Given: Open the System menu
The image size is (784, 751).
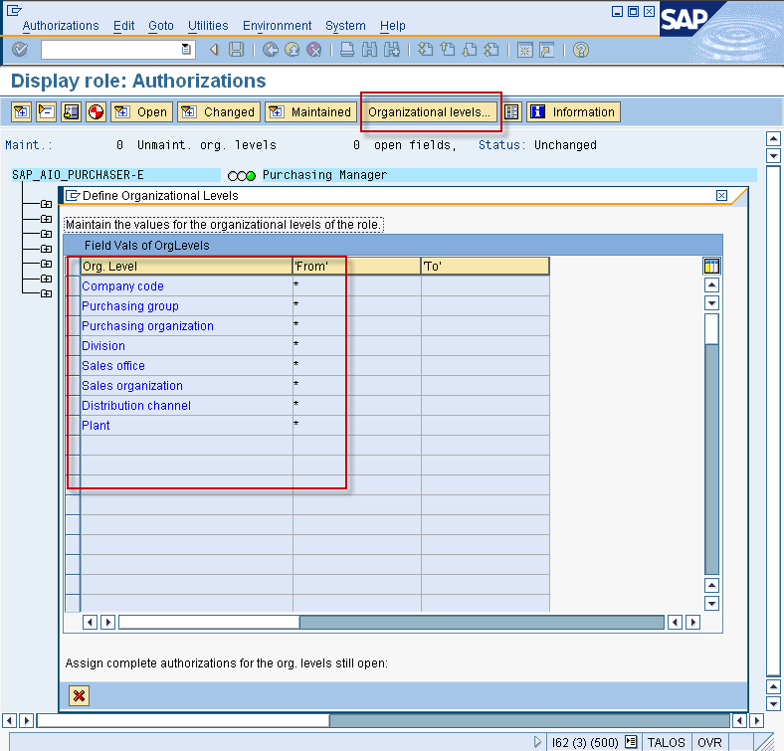Looking at the screenshot, I should point(345,26).
